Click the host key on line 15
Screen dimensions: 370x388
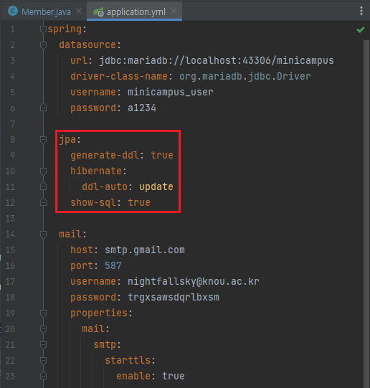pyautogui.click(x=82, y=250)
